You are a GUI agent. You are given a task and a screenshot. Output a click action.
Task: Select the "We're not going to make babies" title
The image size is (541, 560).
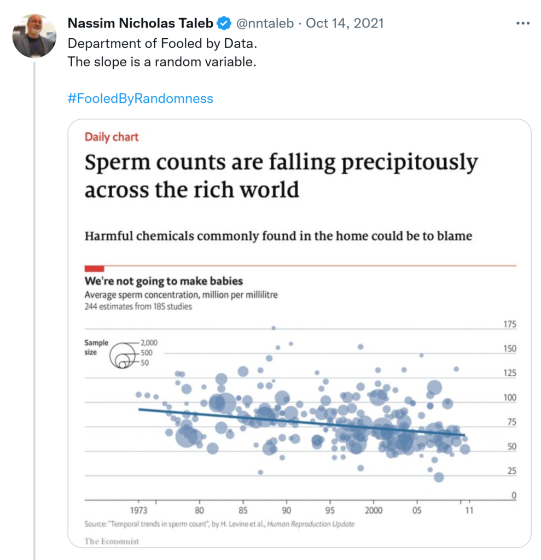164,282
